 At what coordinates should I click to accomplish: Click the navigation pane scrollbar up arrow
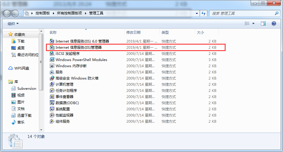[41, 31]
